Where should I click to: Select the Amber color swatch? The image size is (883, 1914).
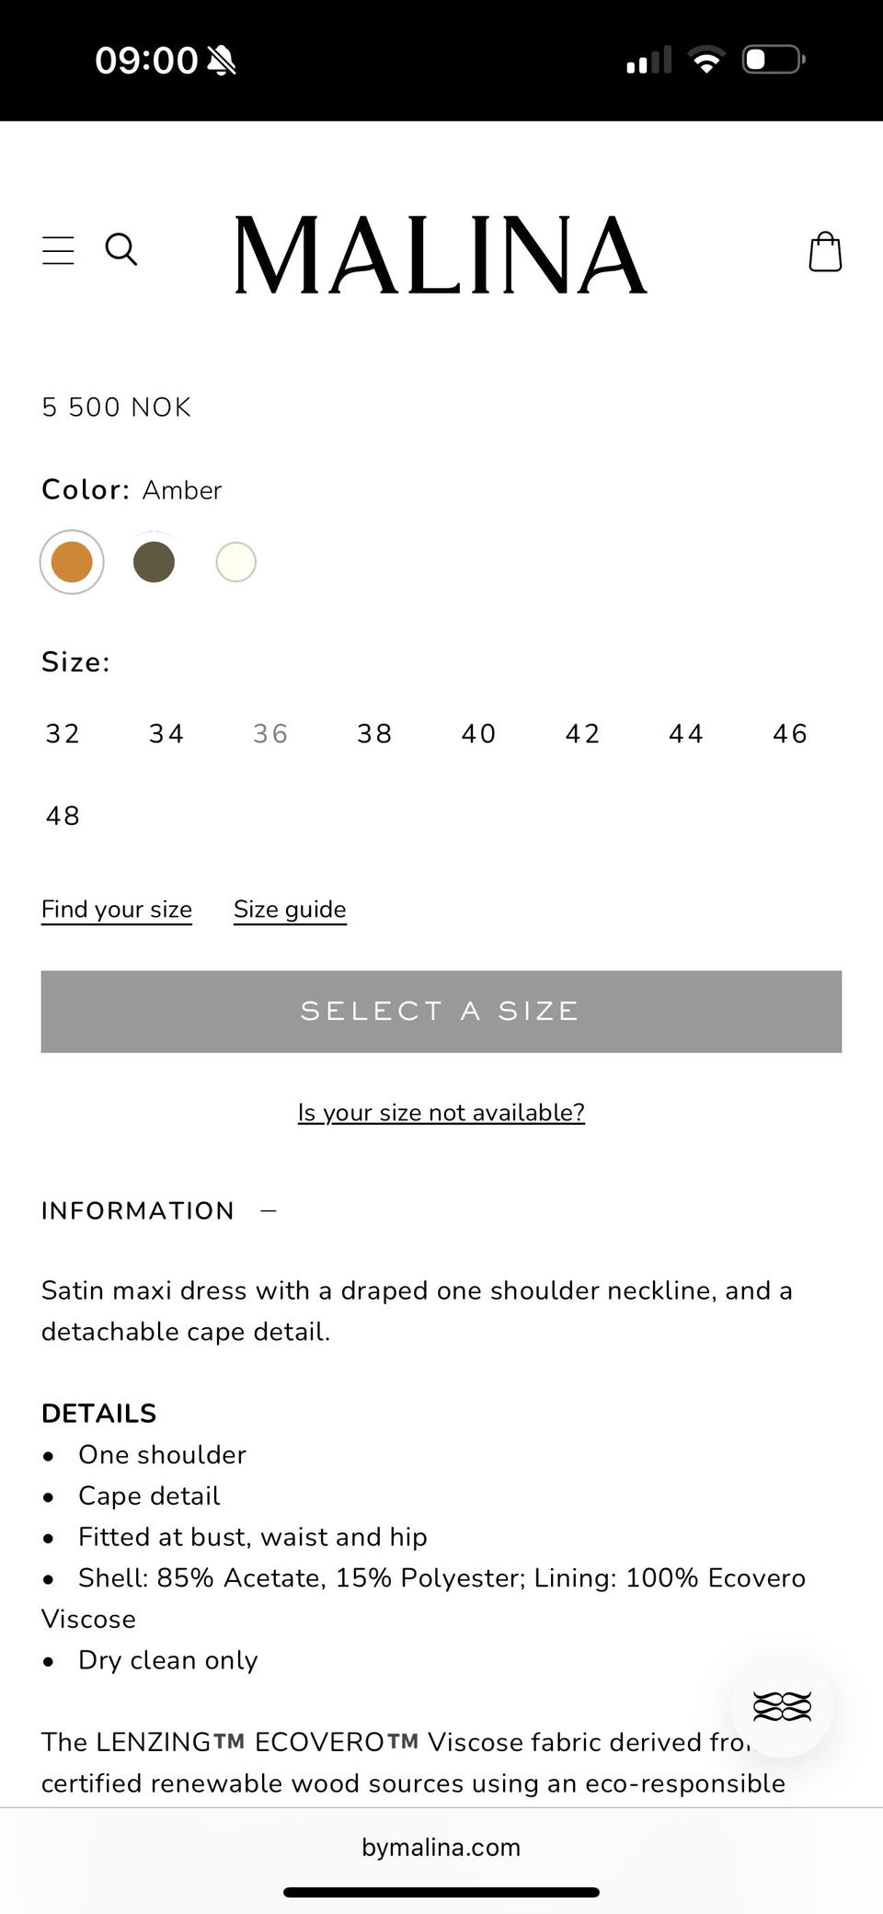(72, 562)
